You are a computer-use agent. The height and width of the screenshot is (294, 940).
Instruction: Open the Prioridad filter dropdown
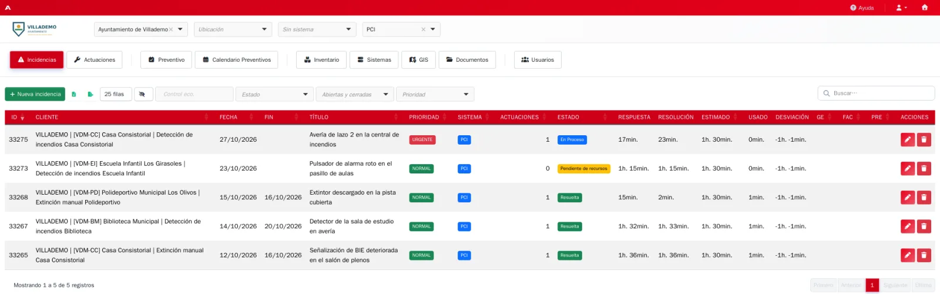(x=435, y=94)
